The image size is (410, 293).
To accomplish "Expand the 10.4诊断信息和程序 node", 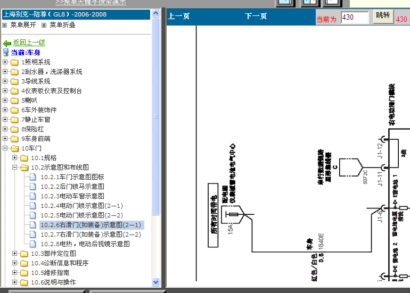I will [15, 263].
